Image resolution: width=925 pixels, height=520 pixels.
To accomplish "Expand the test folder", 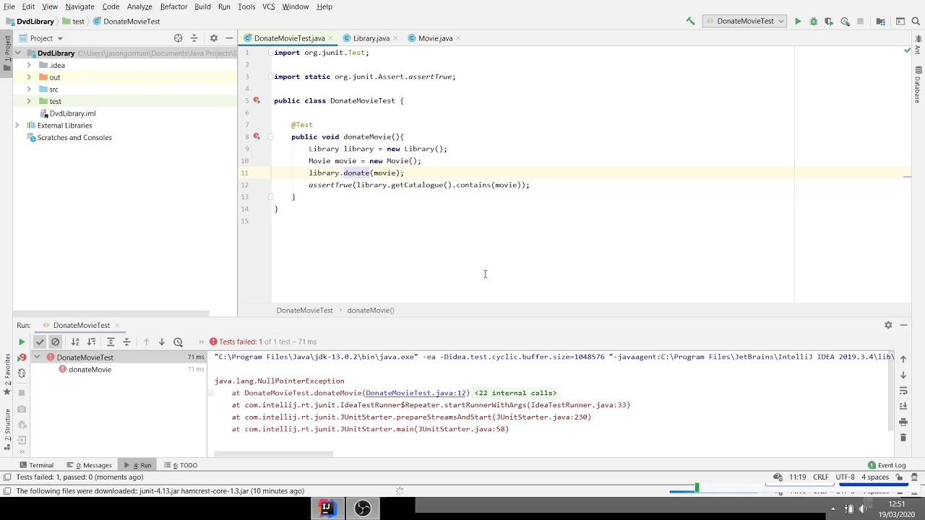I will pyautogui.click(x=28, y=101).
